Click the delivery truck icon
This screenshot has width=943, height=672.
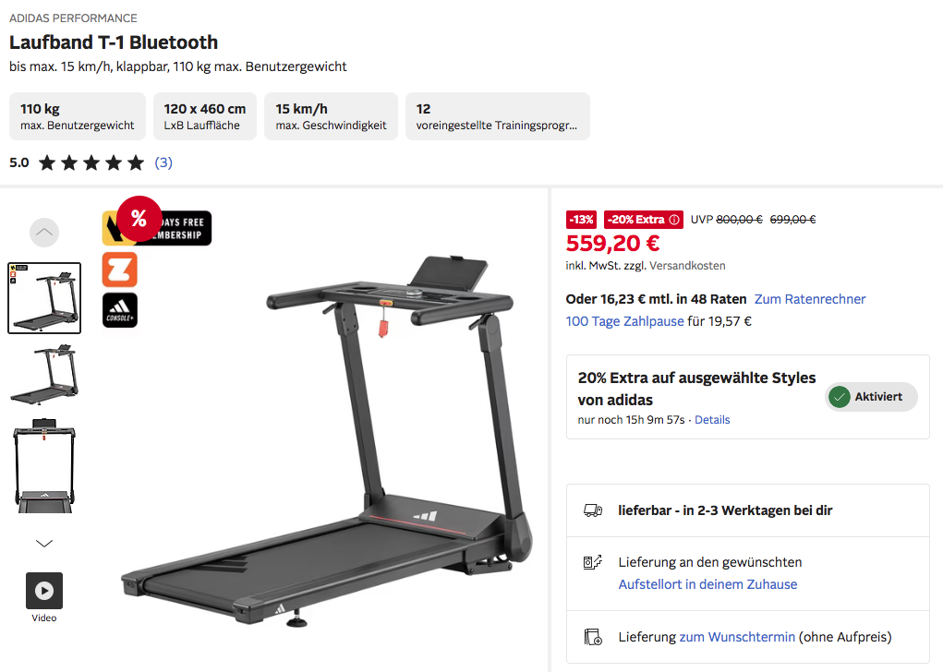tap(593, 510)
